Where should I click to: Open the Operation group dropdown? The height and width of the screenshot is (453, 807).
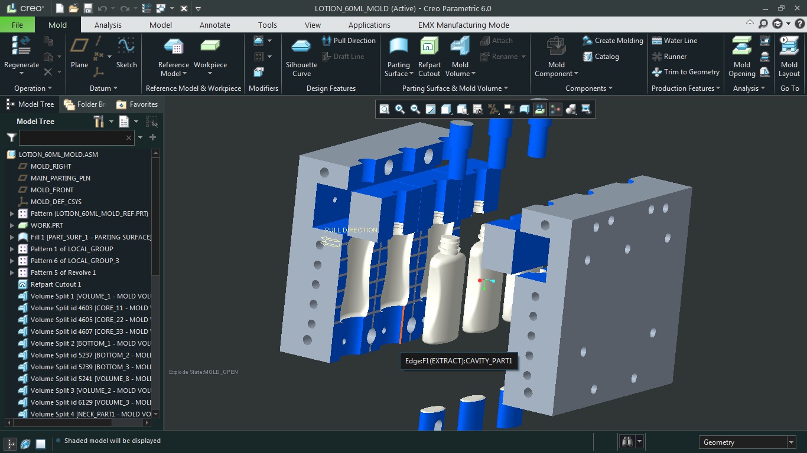coord(33,88)
